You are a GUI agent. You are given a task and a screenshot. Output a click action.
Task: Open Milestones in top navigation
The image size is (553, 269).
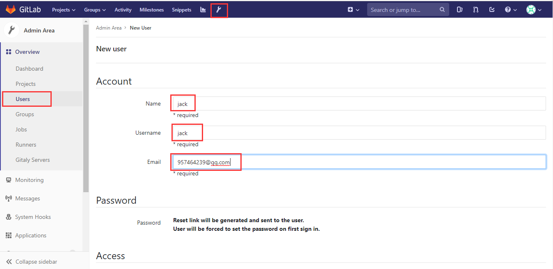point(151,10)
